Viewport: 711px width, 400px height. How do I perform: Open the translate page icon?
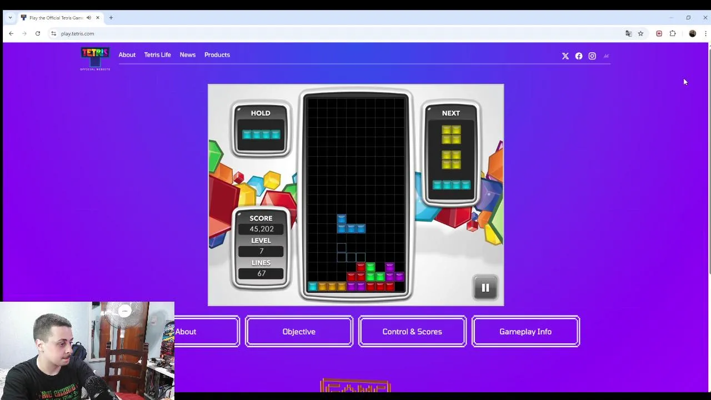[628, 34]
